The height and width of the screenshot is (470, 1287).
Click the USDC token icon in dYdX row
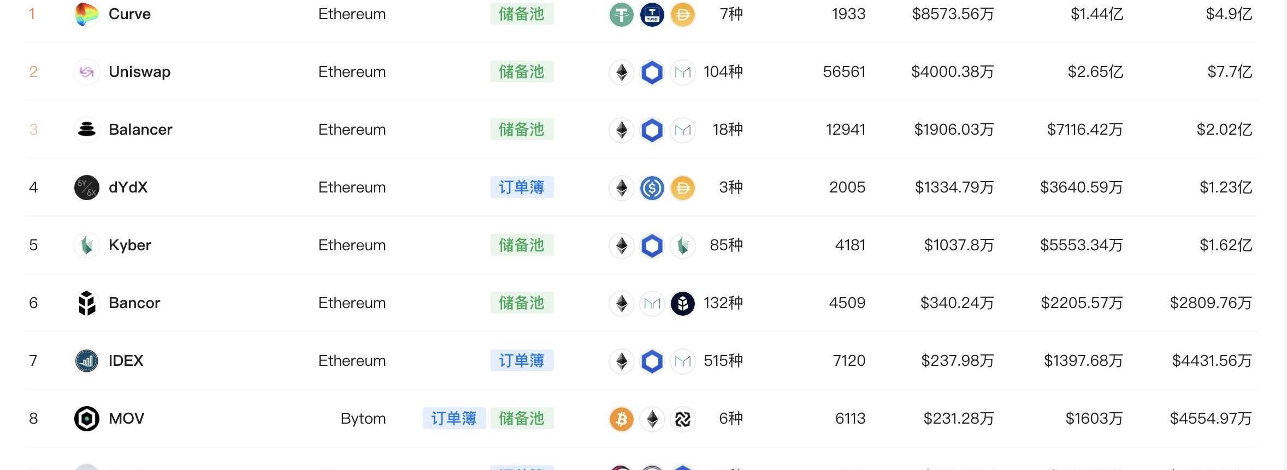pos(652,188)
